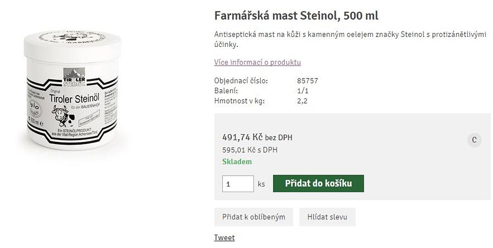Share the product using the Tweet link
The width and height of the screenshot is (493, 248).
[224, 238]
